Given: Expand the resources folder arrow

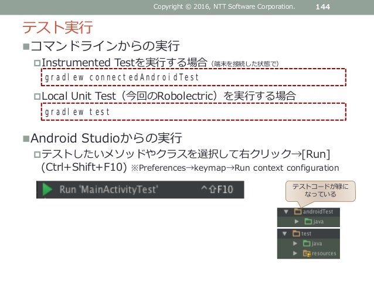Looking at the screenshot, I should [295, 253].
